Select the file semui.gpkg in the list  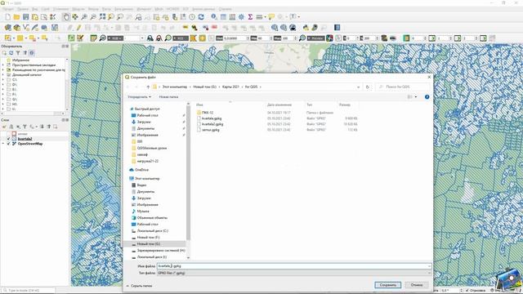[x=211, y=130]
